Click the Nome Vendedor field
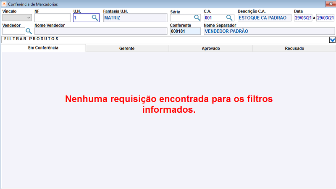 click(101, 31)
